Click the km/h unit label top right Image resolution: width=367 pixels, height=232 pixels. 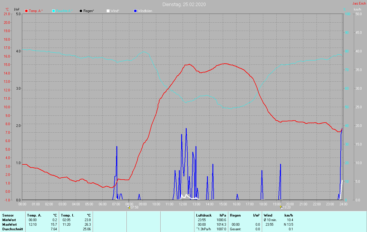tap(357, 9)
